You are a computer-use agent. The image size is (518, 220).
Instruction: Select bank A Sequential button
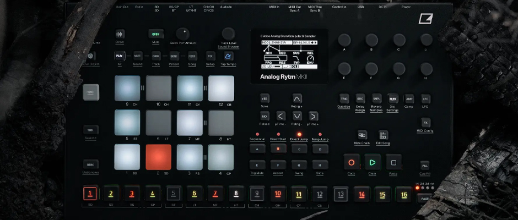[x=257, y=148]
